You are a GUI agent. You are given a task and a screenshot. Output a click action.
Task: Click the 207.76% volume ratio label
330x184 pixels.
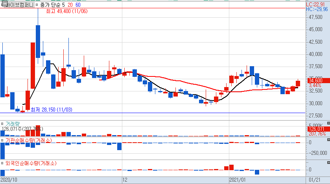tap(317, 134)
